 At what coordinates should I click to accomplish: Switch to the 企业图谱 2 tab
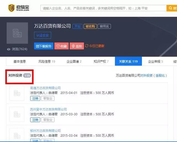[74, 61]
